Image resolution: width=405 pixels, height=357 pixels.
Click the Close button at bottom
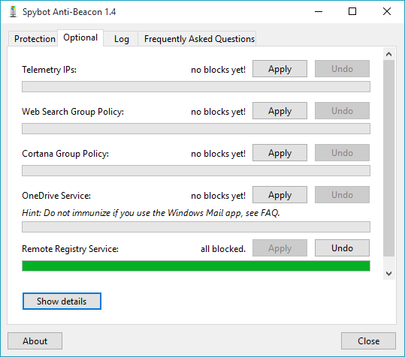[x=368, y=340]
